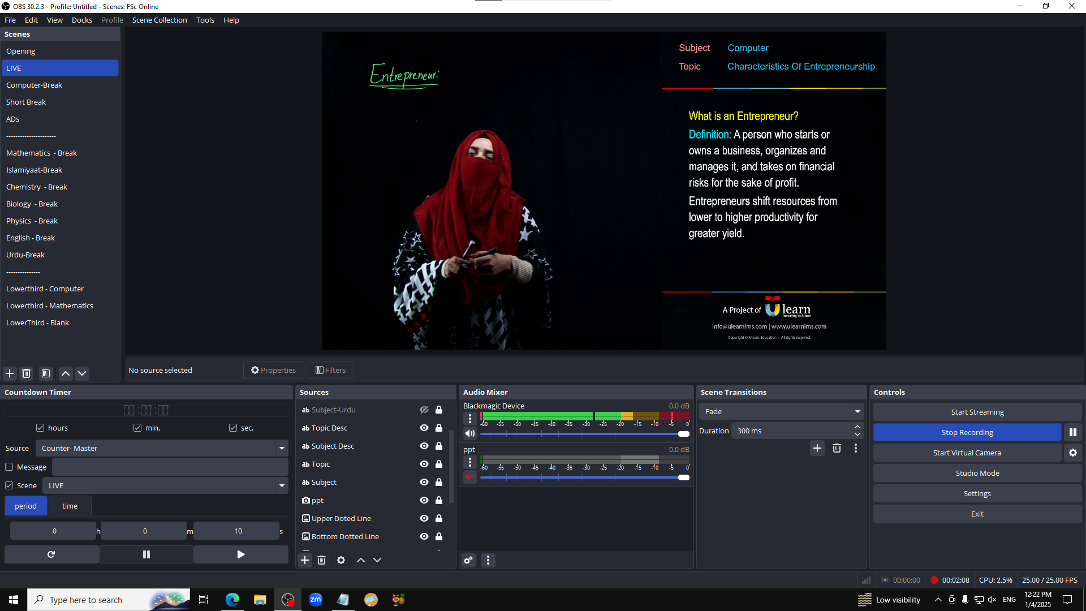Open the Edit menu
Viewport: 1086px width, 611px height.
(31, 20)
